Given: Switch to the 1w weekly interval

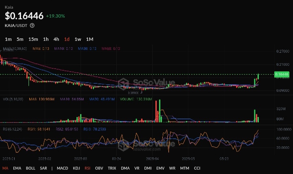Looking at the screenshot, I should tap(78, 39).
